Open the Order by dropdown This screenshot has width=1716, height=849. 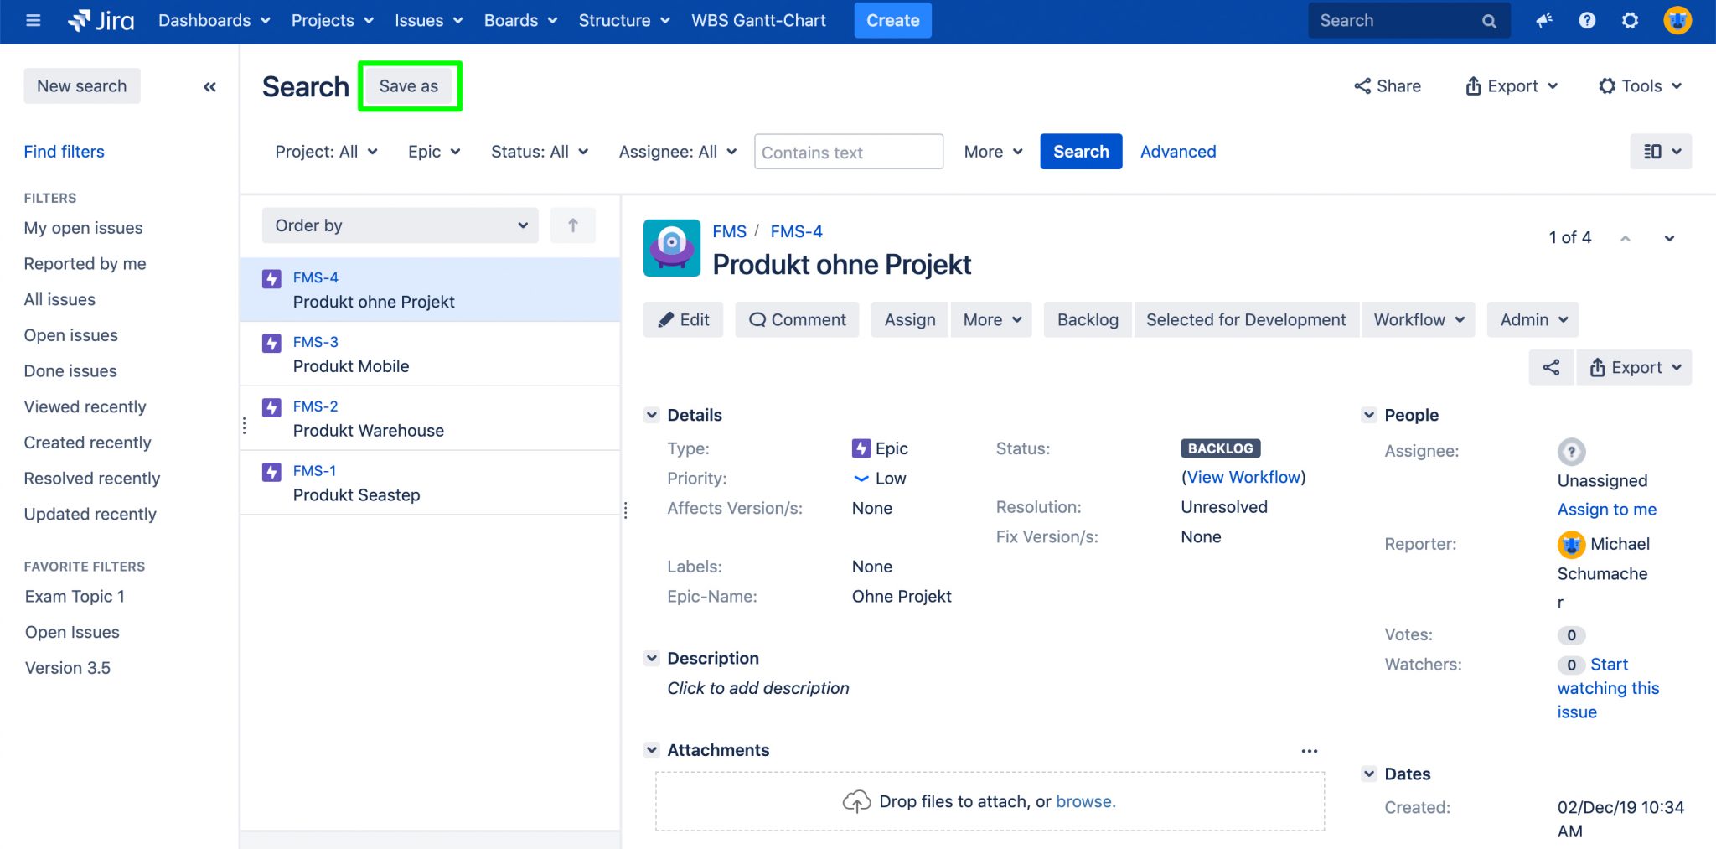[x=400, y=225]
